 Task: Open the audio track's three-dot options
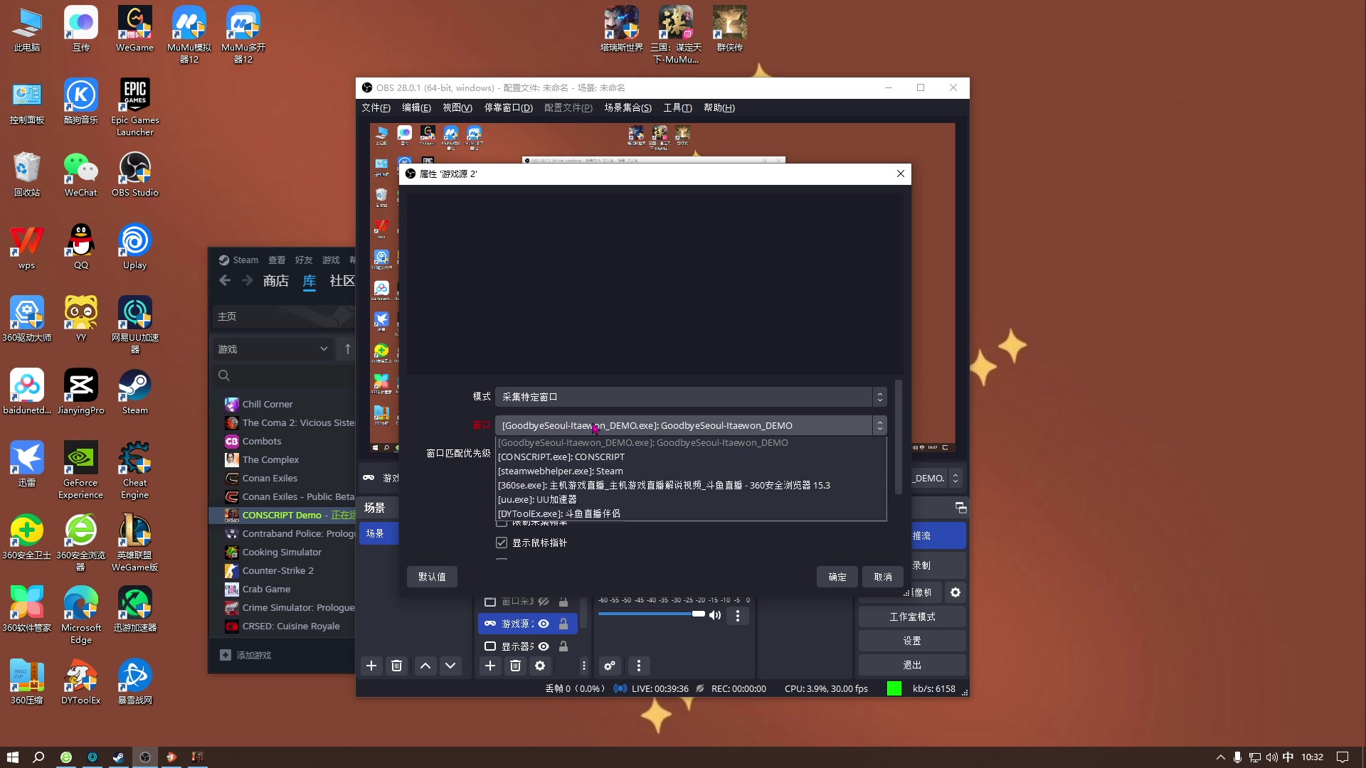tap(738, 616)
